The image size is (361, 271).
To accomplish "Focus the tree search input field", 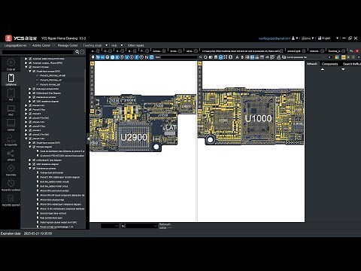I will coord(38,52).
